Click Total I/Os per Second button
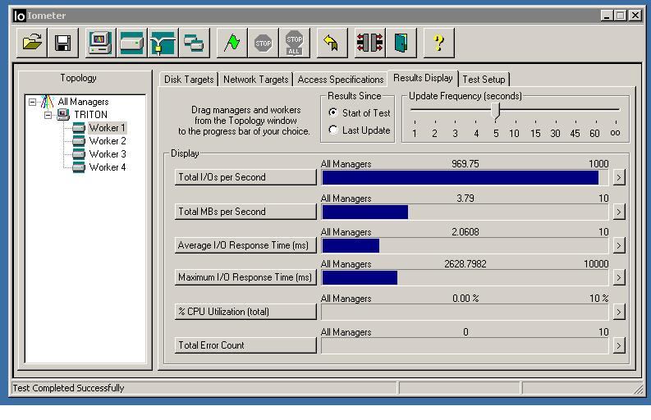 point(245,177)
